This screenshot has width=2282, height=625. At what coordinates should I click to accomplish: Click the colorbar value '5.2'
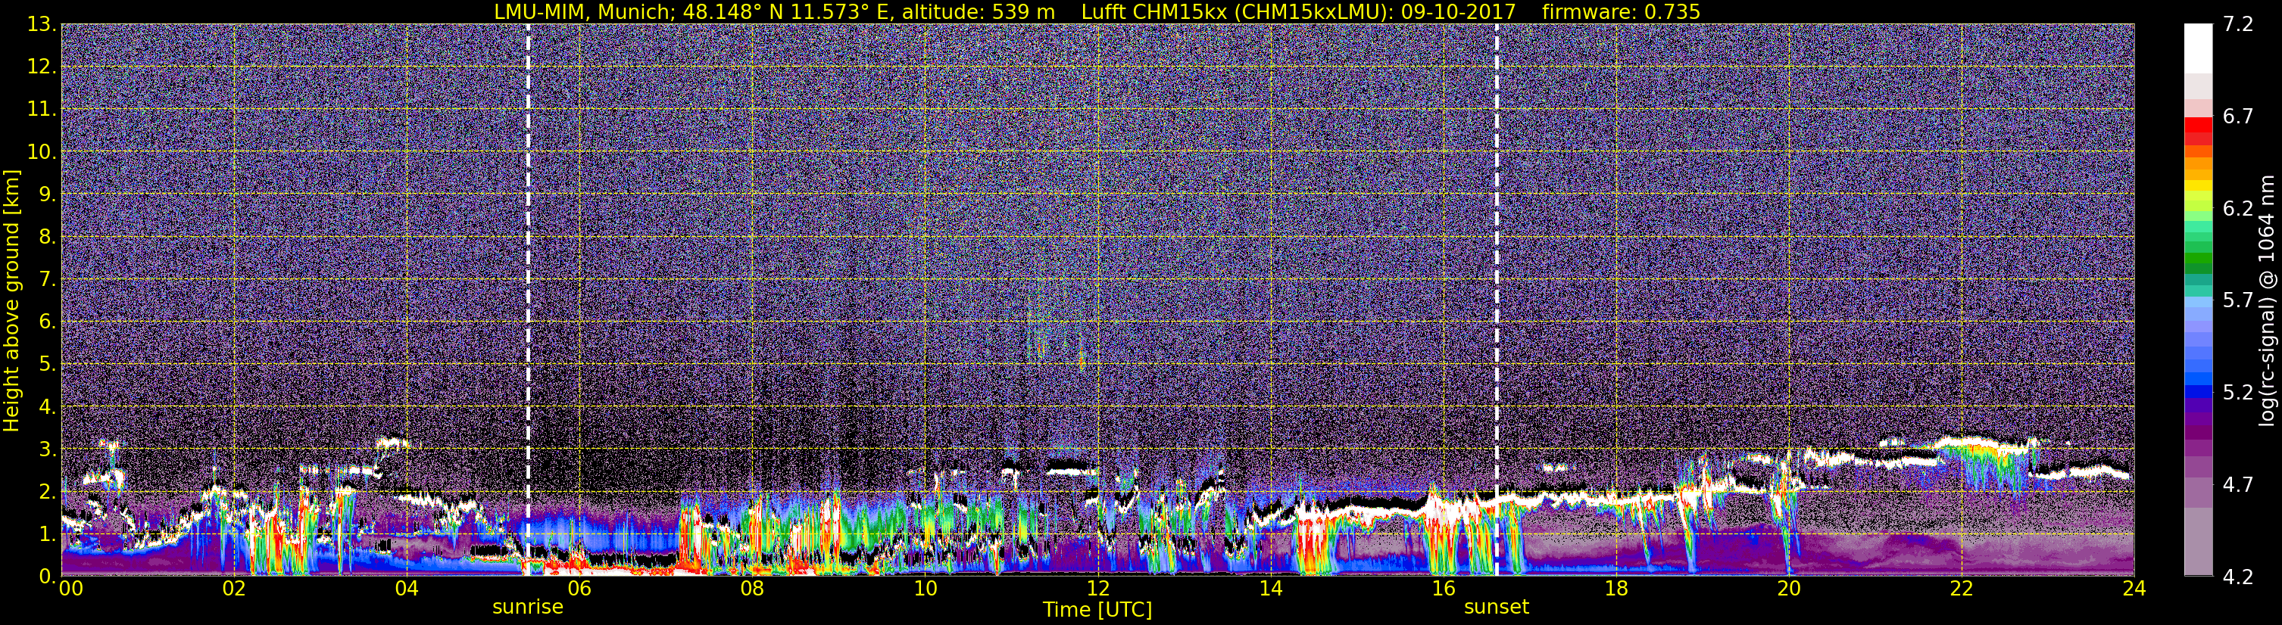pos(2238,393)
